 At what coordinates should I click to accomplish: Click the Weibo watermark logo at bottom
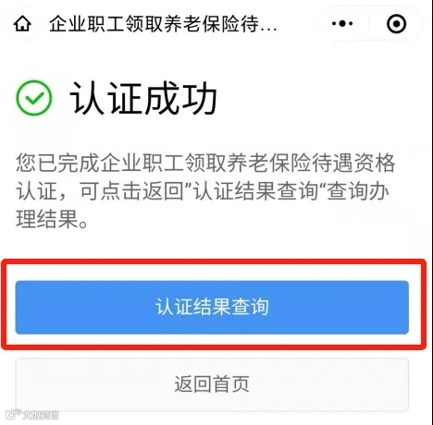click(13, 414)
